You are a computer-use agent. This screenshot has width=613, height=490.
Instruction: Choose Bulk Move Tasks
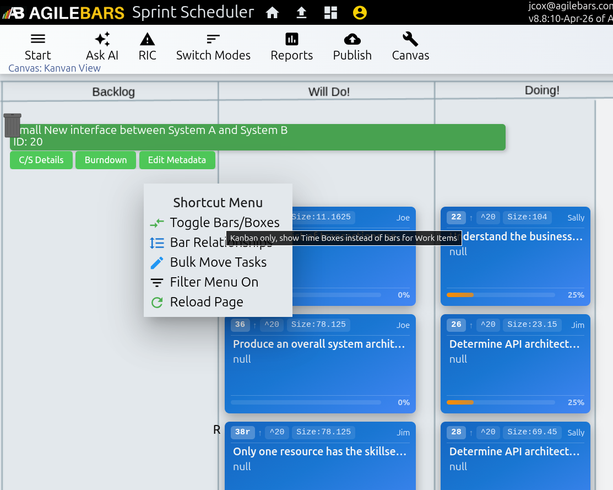click(x=218, y=262)
